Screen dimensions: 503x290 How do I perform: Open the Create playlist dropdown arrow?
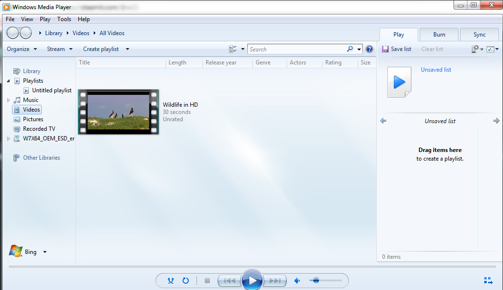pyautogui.click(x=127, y=49)
